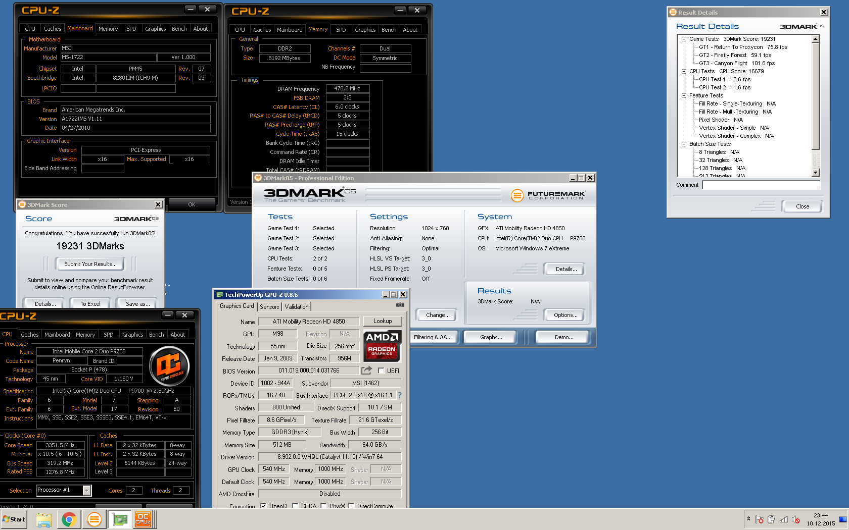This screenshot has height=530, width=849.
Task: Click the MSI OC processor logo in CPU-Z
Action: tap(170, 366)
